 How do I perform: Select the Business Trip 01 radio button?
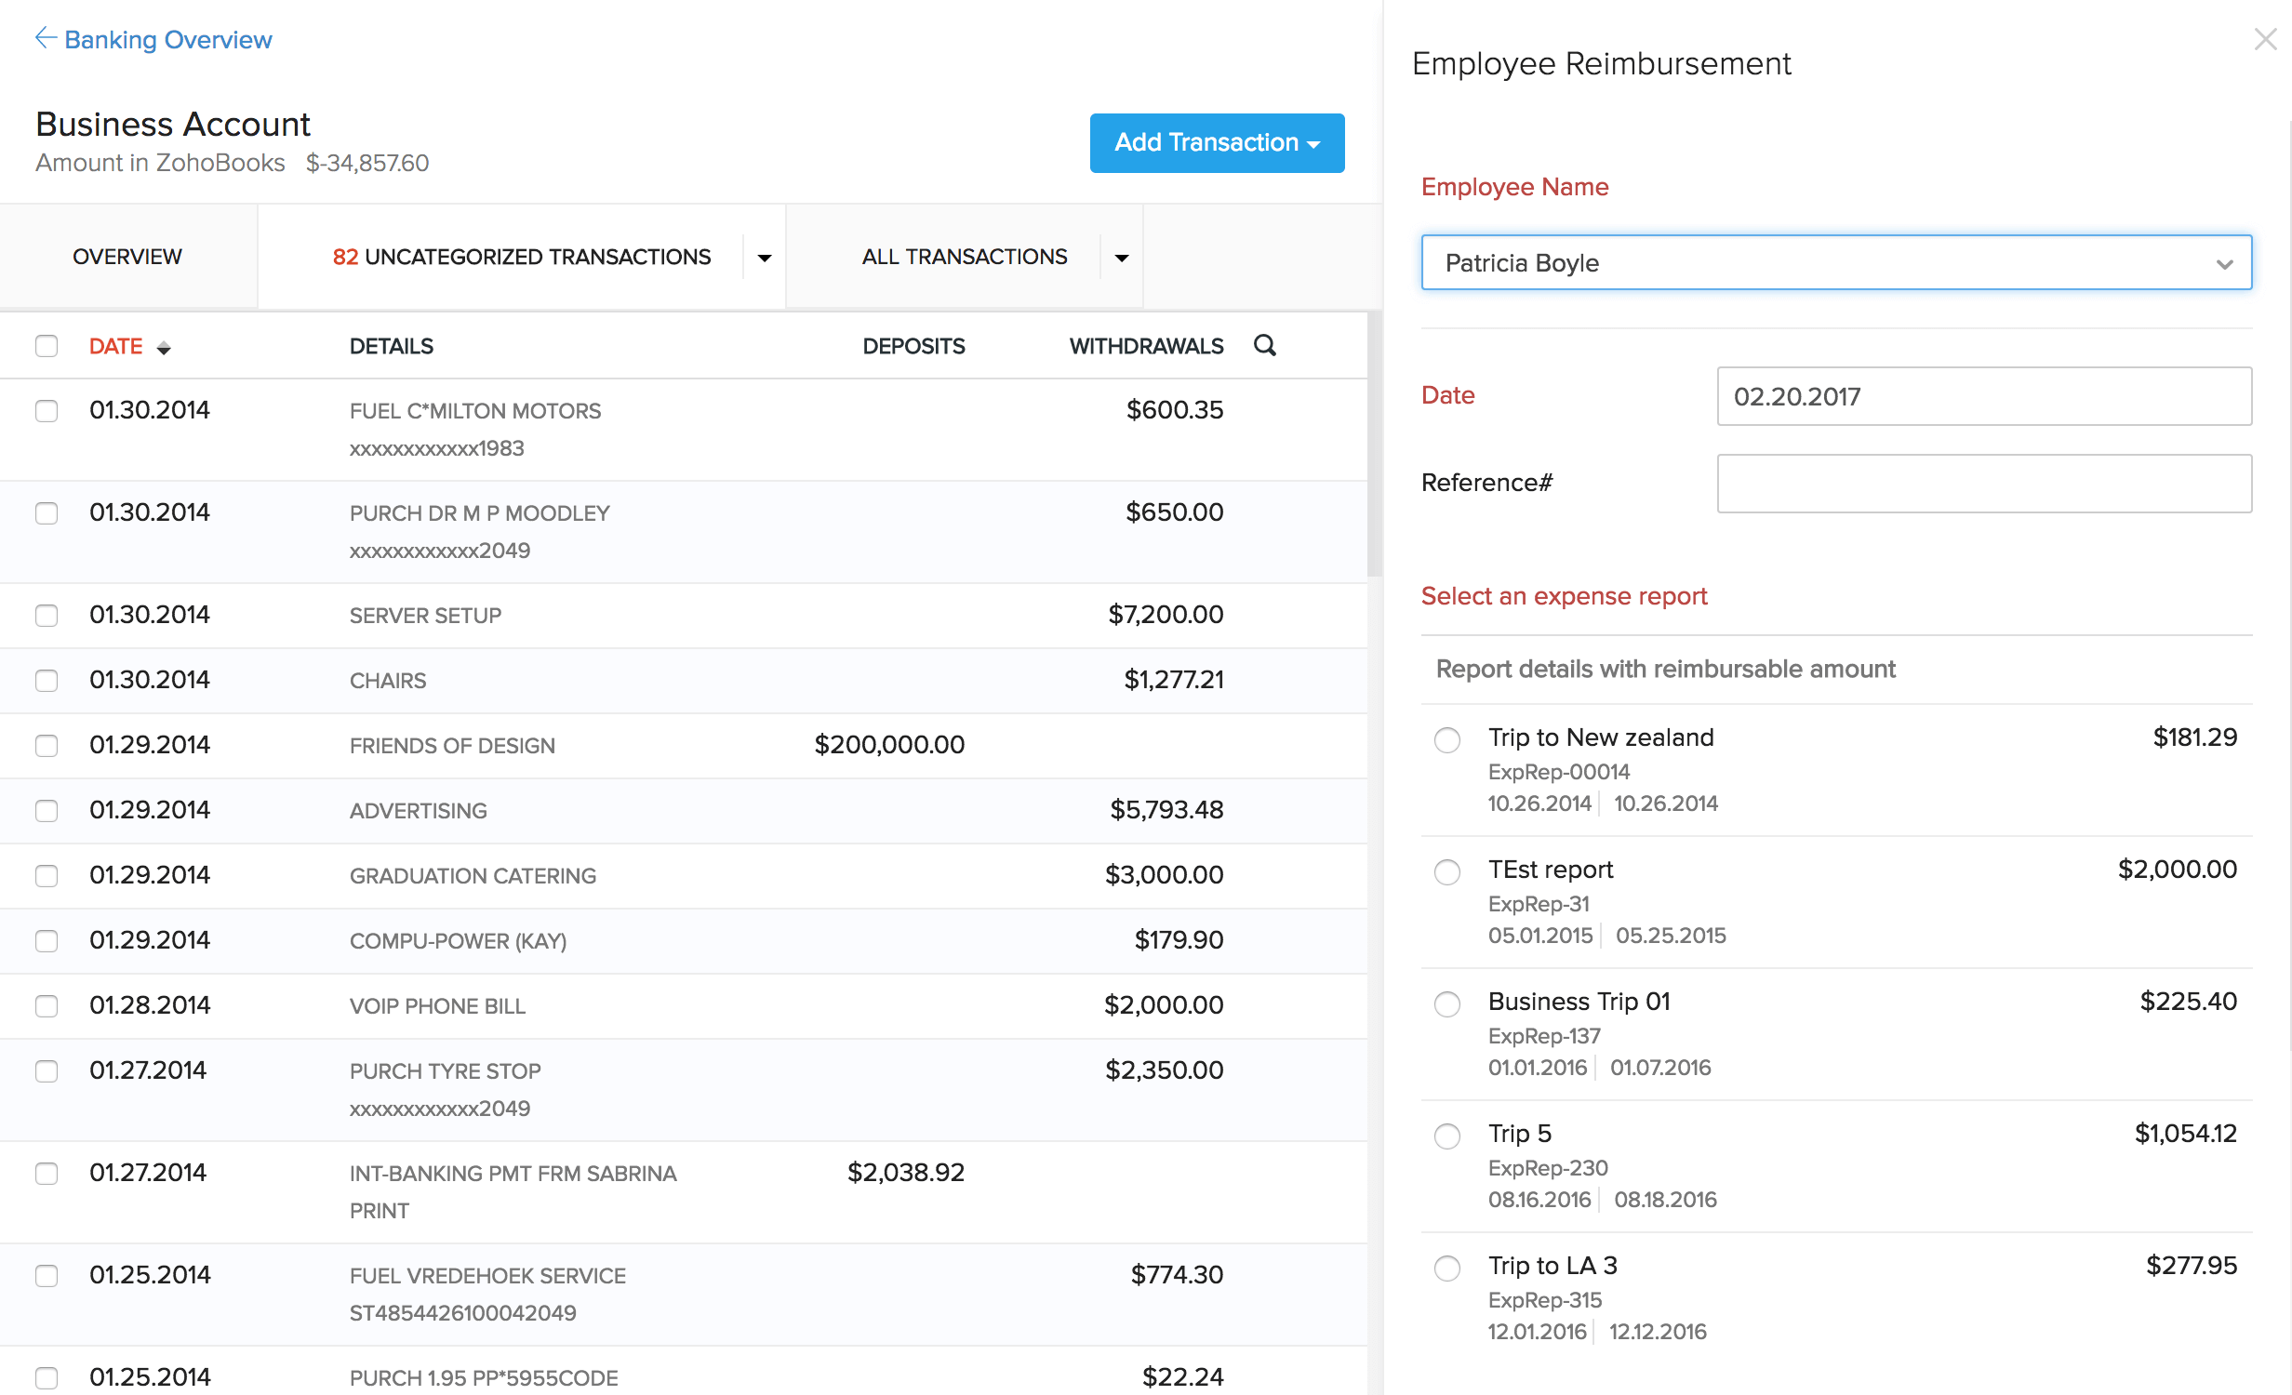point(1449,1002)
